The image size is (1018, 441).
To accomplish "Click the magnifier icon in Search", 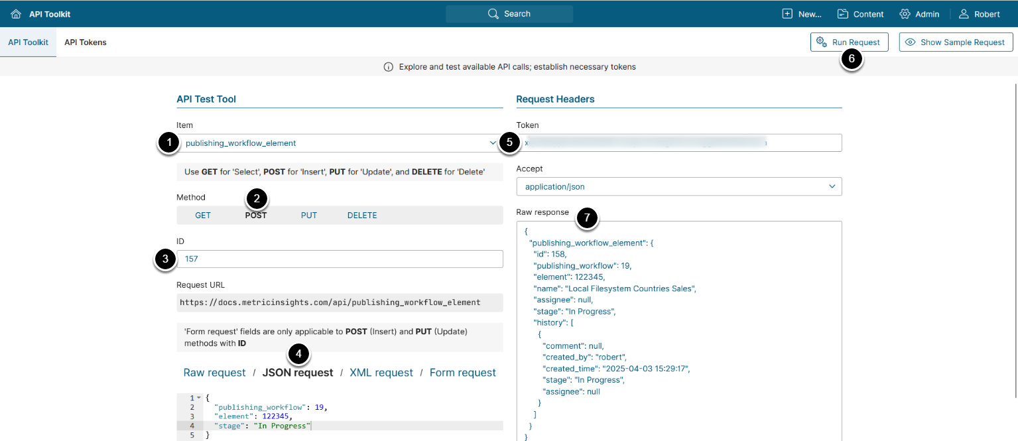I will pyautogui.click(x=493, y=14).
